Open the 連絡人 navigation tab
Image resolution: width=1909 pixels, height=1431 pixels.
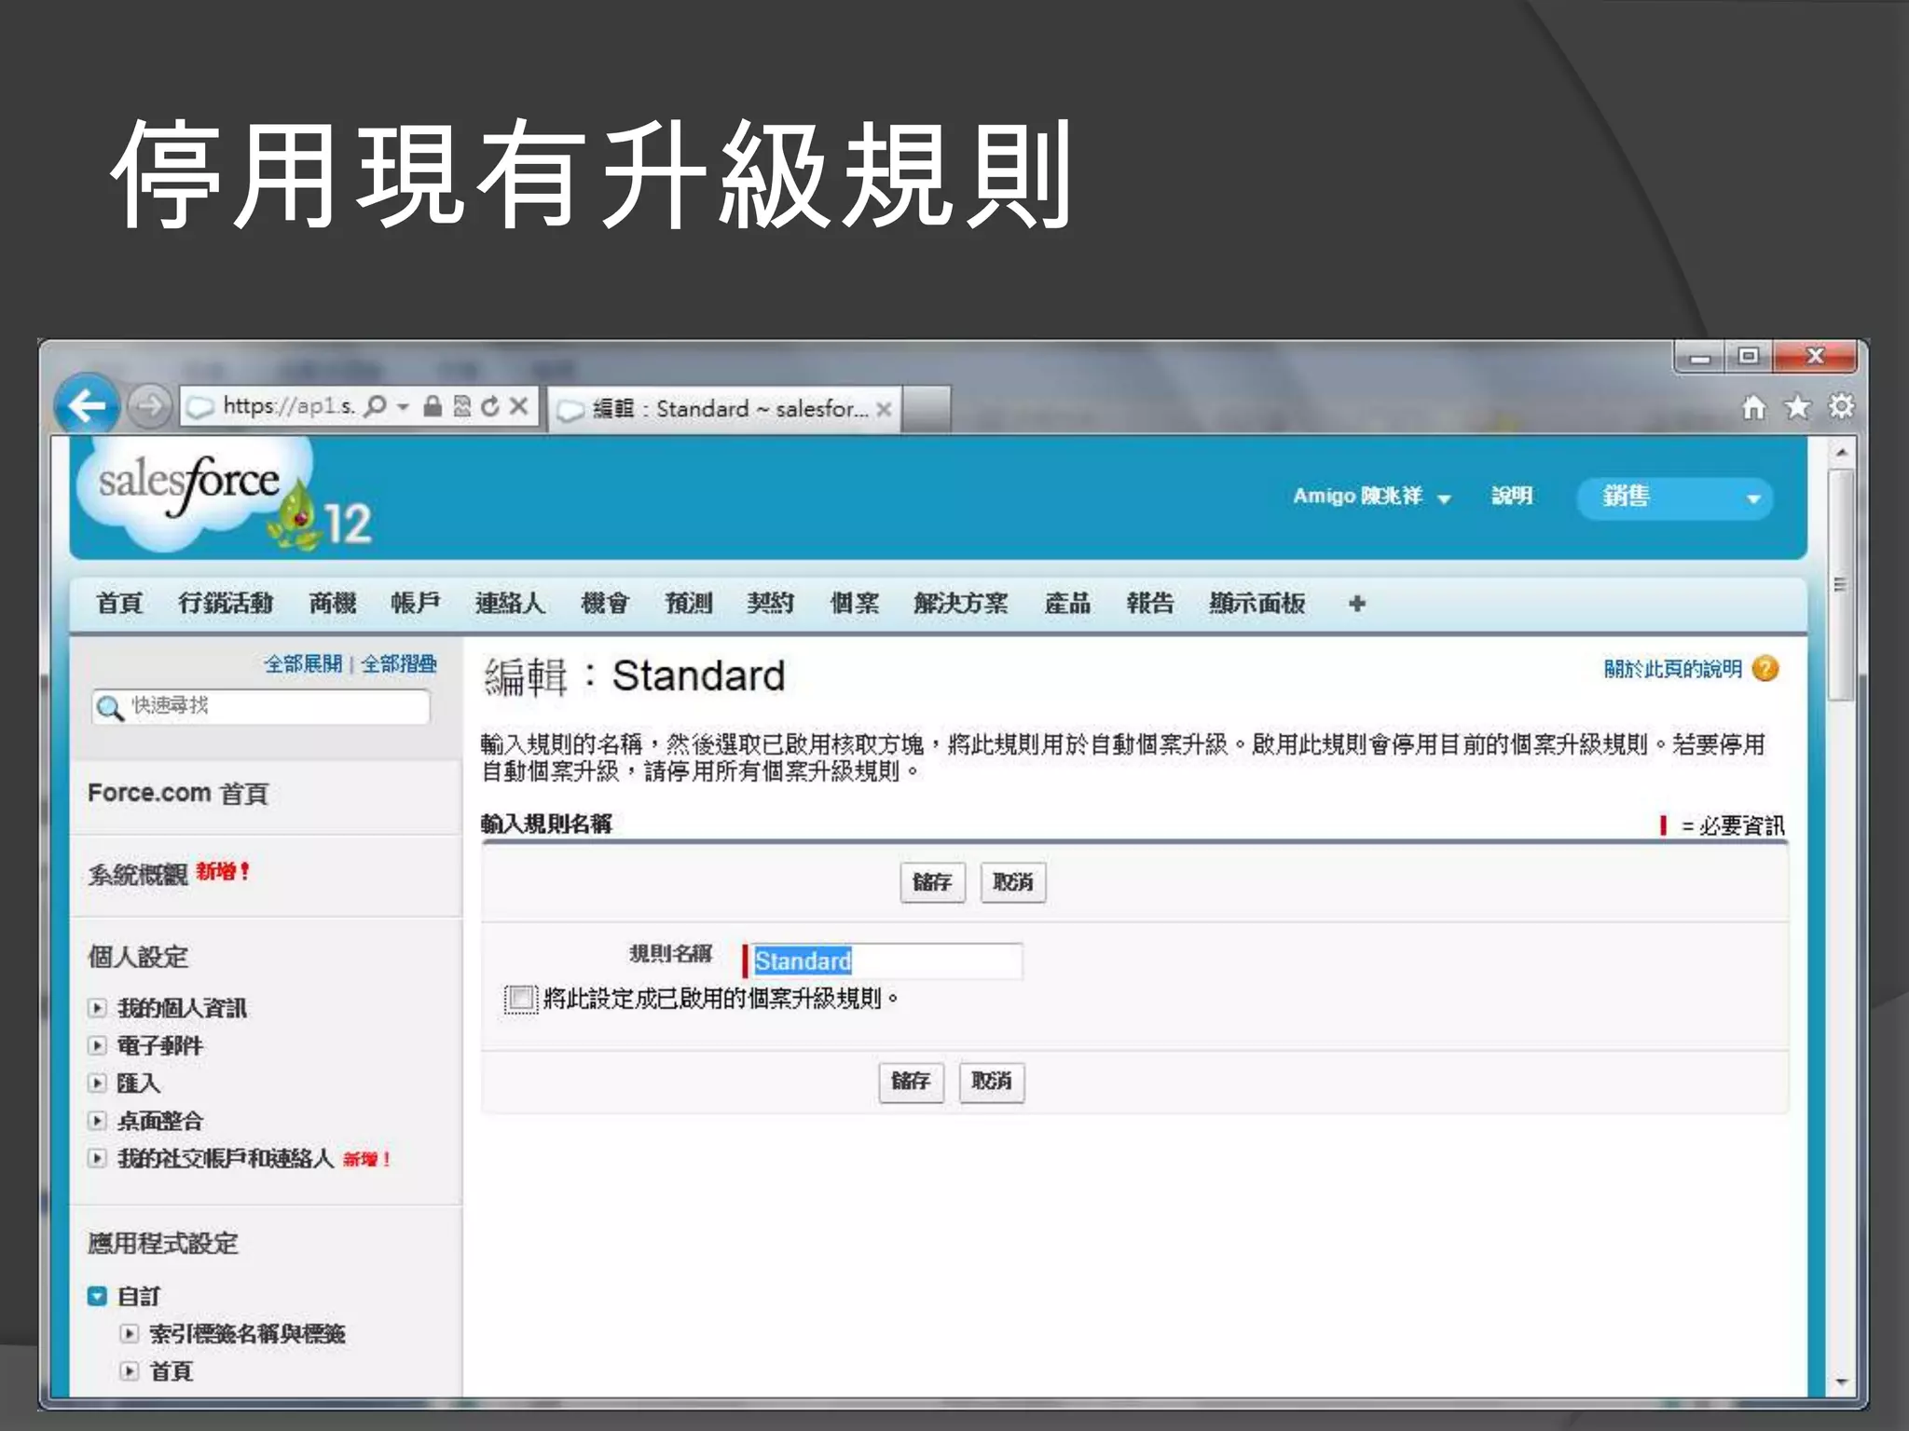tap(510, 604)
